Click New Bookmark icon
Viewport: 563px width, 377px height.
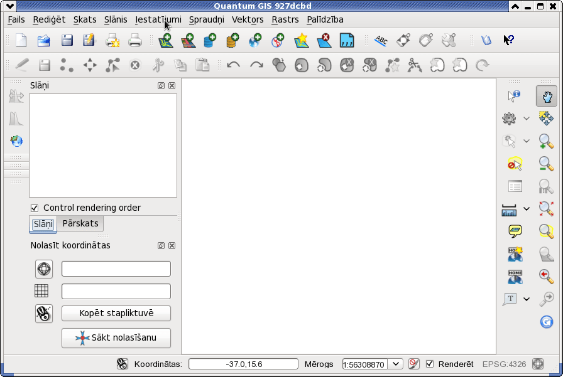(x=515, y=253)
